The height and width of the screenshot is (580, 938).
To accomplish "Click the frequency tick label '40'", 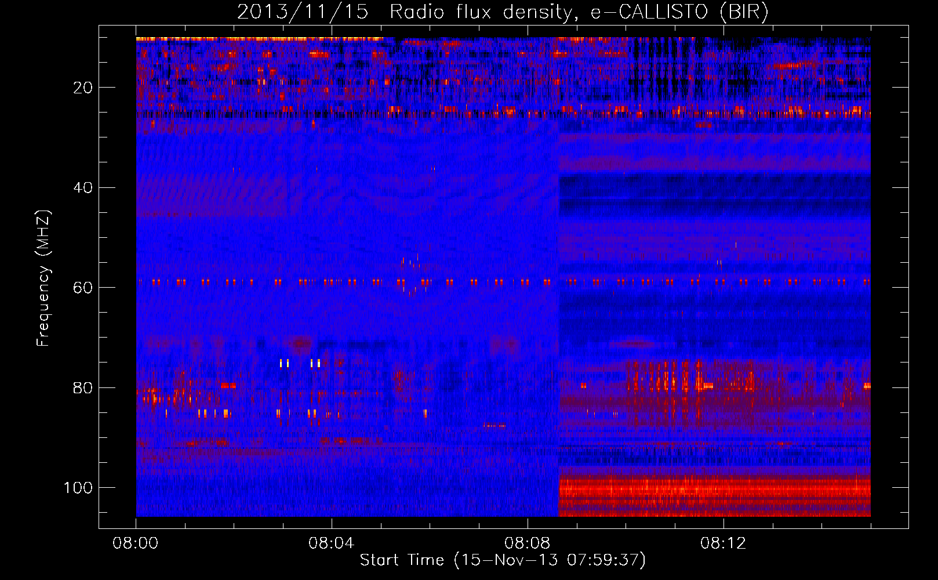I will (x=83, y=187).
